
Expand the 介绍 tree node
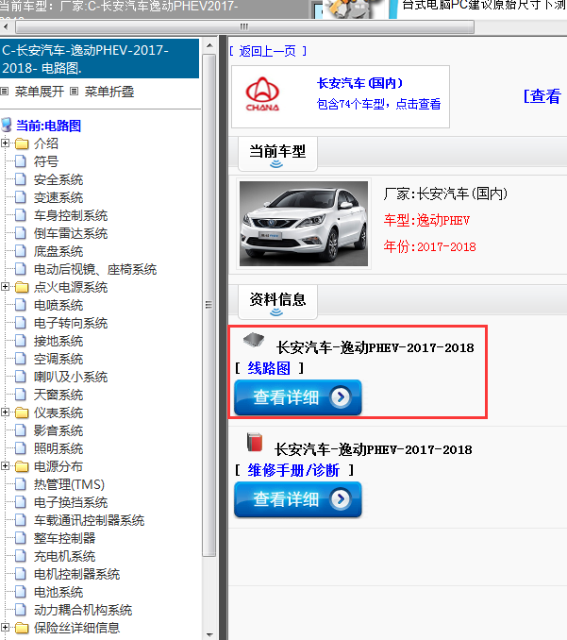click(5, 143)
